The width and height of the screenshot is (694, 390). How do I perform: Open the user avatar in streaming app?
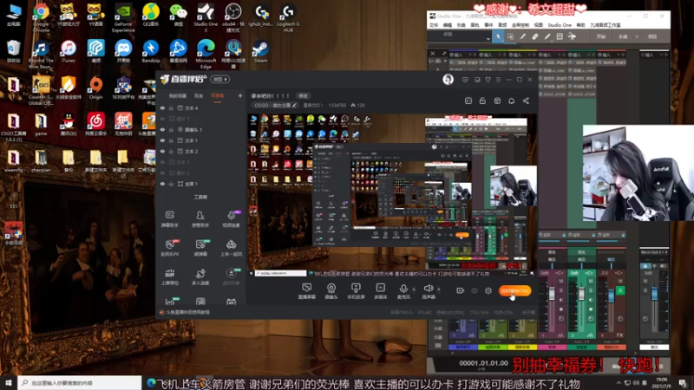(x=448, y=80)
